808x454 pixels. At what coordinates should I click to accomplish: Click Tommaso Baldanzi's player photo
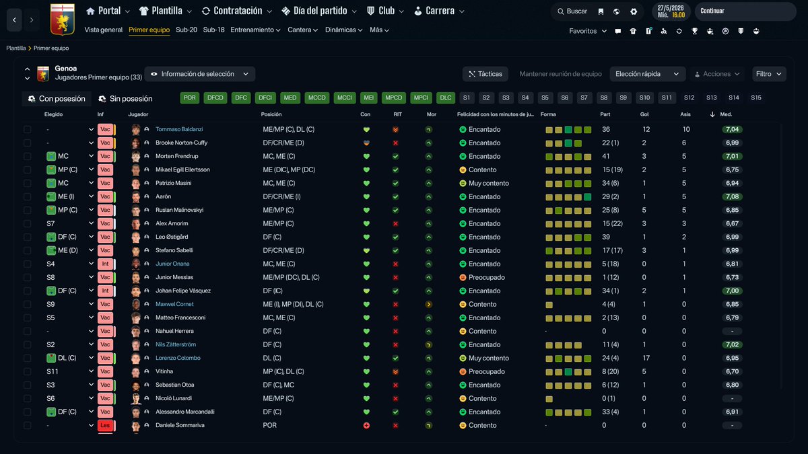point(136,129)
